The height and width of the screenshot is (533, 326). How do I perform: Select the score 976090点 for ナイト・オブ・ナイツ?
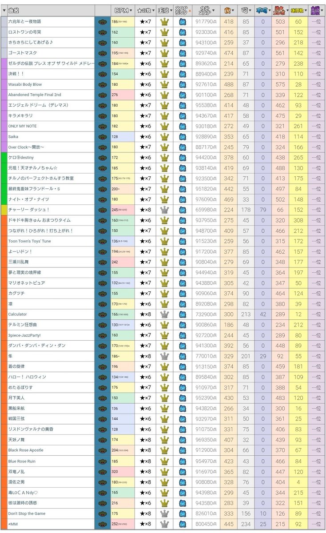[x=206, y=199]
